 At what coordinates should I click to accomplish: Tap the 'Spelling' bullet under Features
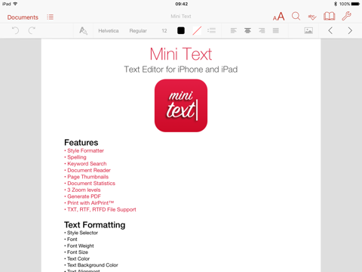[x=75, y=157]
